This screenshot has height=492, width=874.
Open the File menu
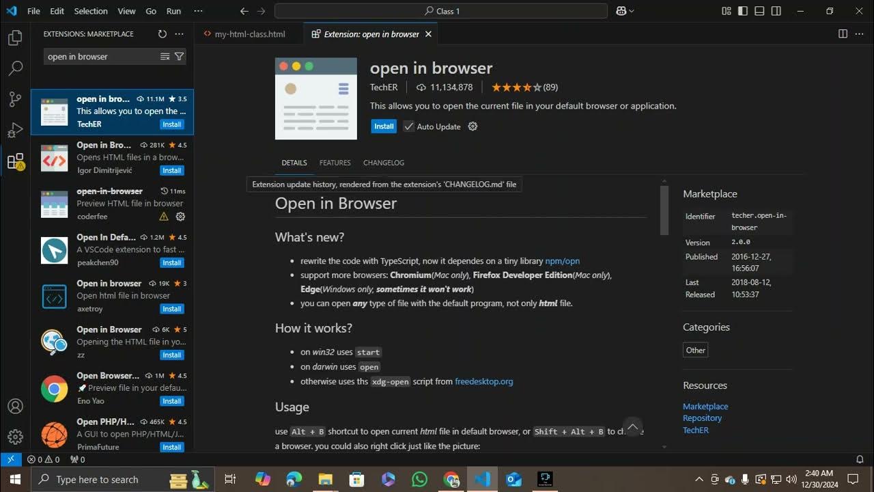[x=33, y=11]
